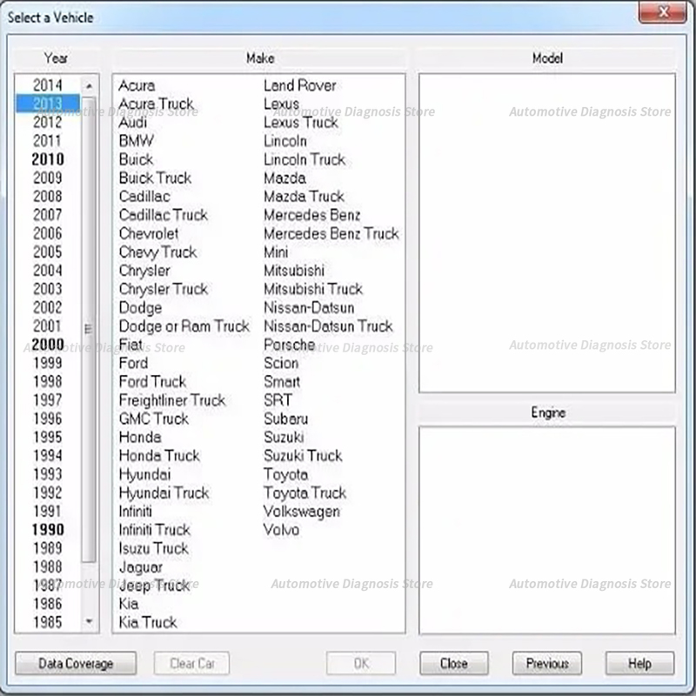The width and height of the screenshot is (696, 696).
Task: Choose Hyundai Truck
Action: pos(164,492)
